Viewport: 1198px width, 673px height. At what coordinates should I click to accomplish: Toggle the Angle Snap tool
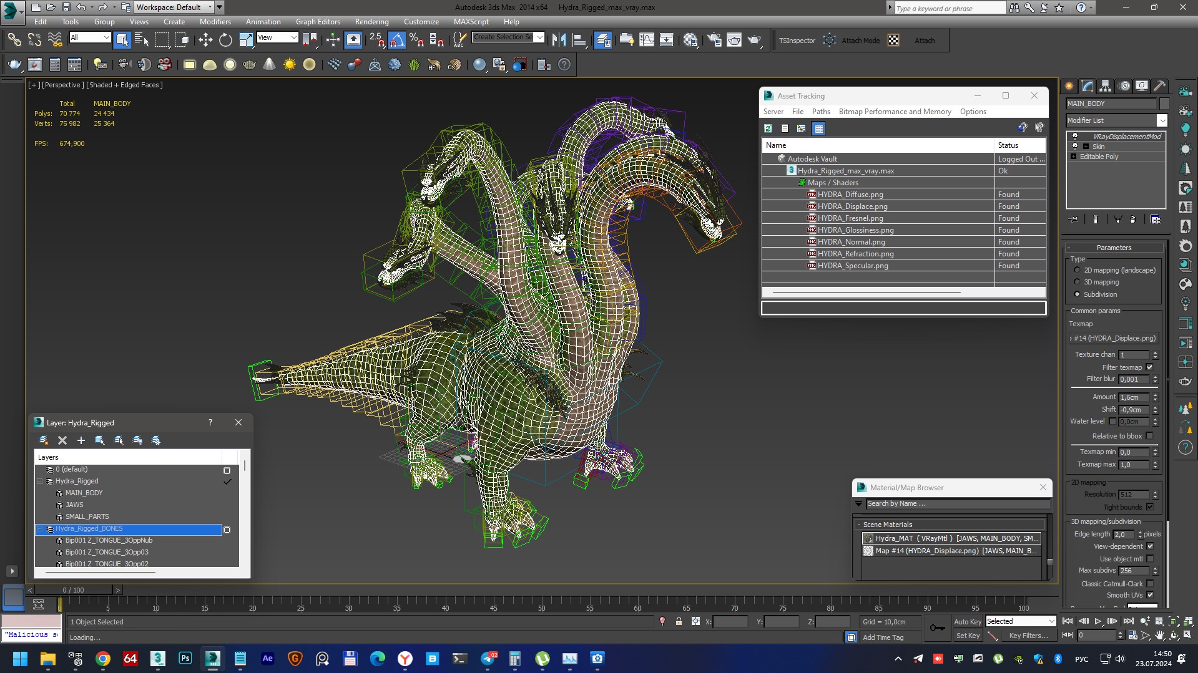tap(397, 40)
